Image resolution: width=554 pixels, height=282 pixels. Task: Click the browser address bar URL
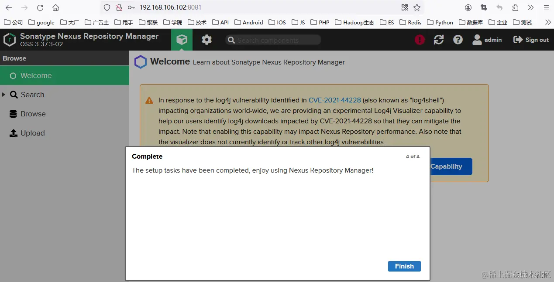[171, 7]
